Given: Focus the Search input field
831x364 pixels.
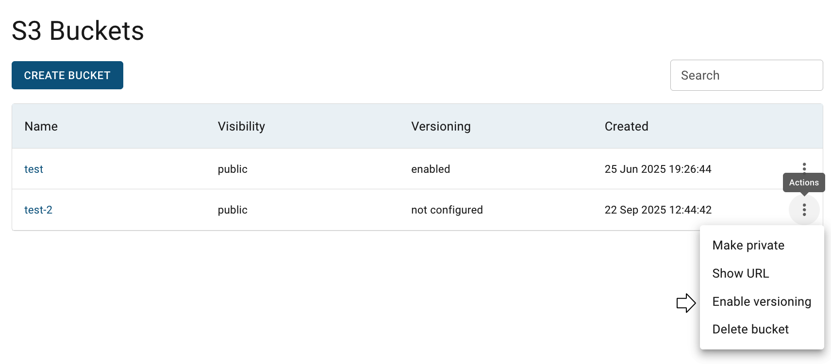Looking at the screenshot, I should tap(746, 75).
